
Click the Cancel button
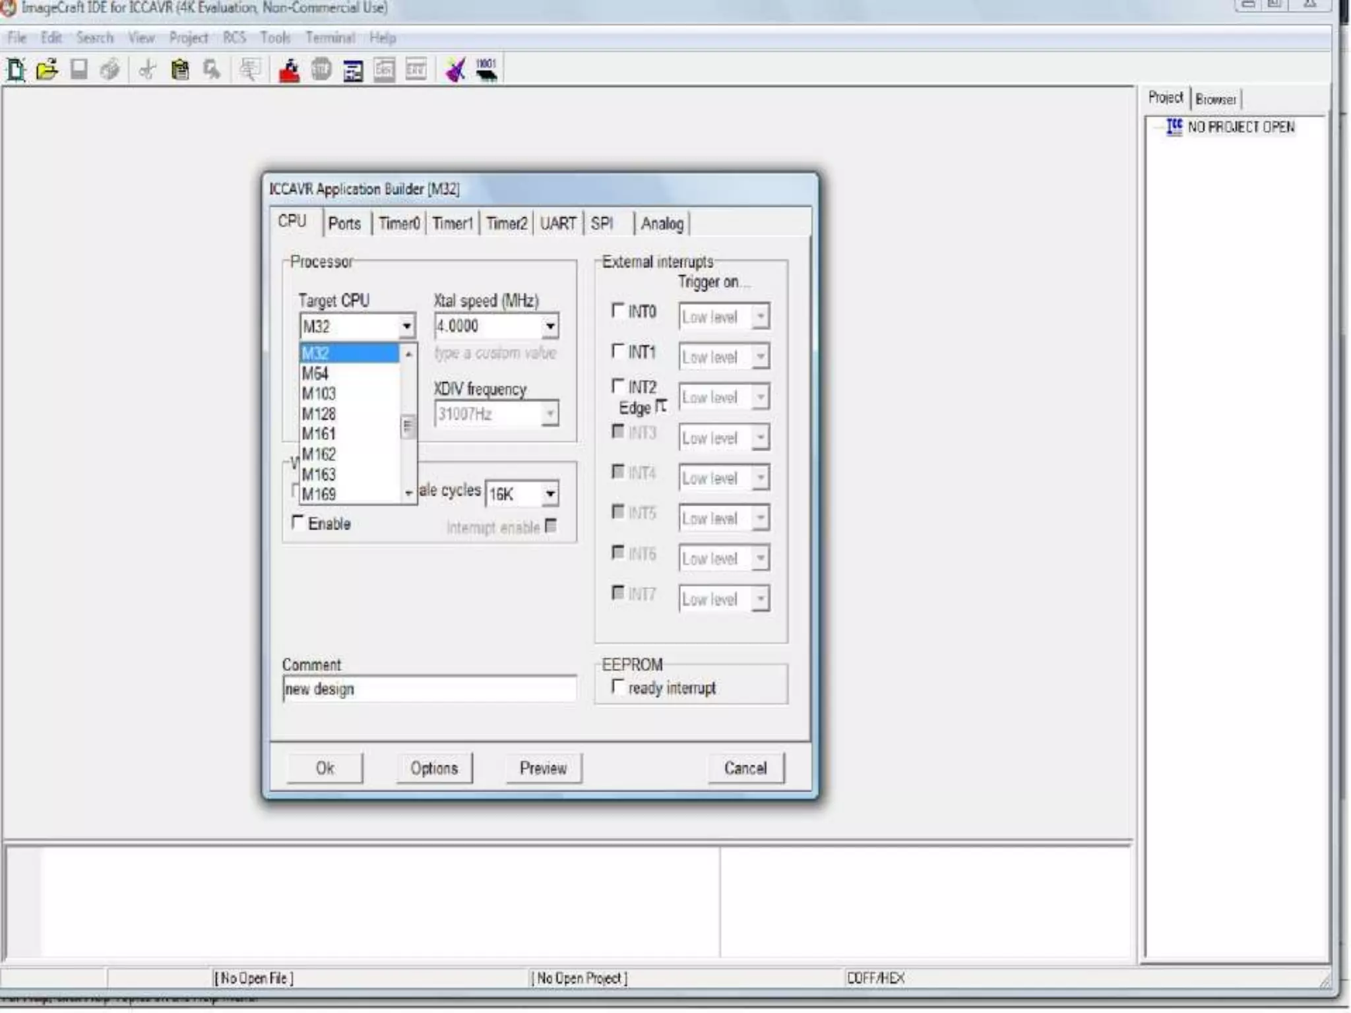click(x=746, y=768)
